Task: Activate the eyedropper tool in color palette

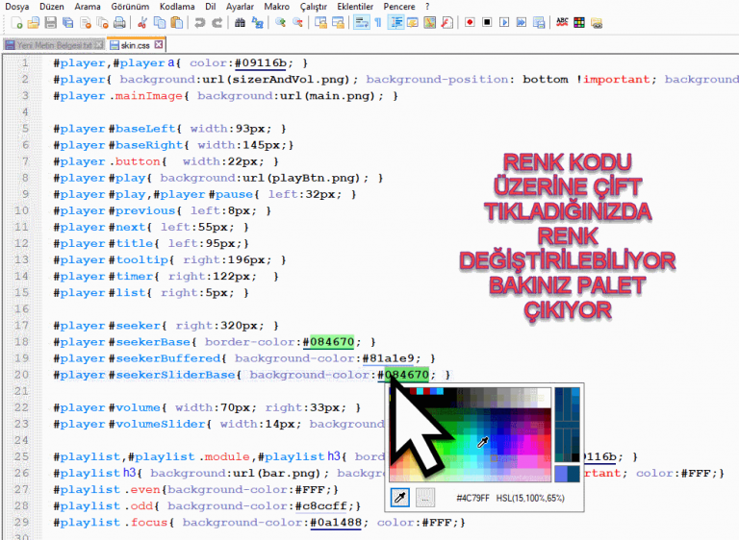Action: 400,497
